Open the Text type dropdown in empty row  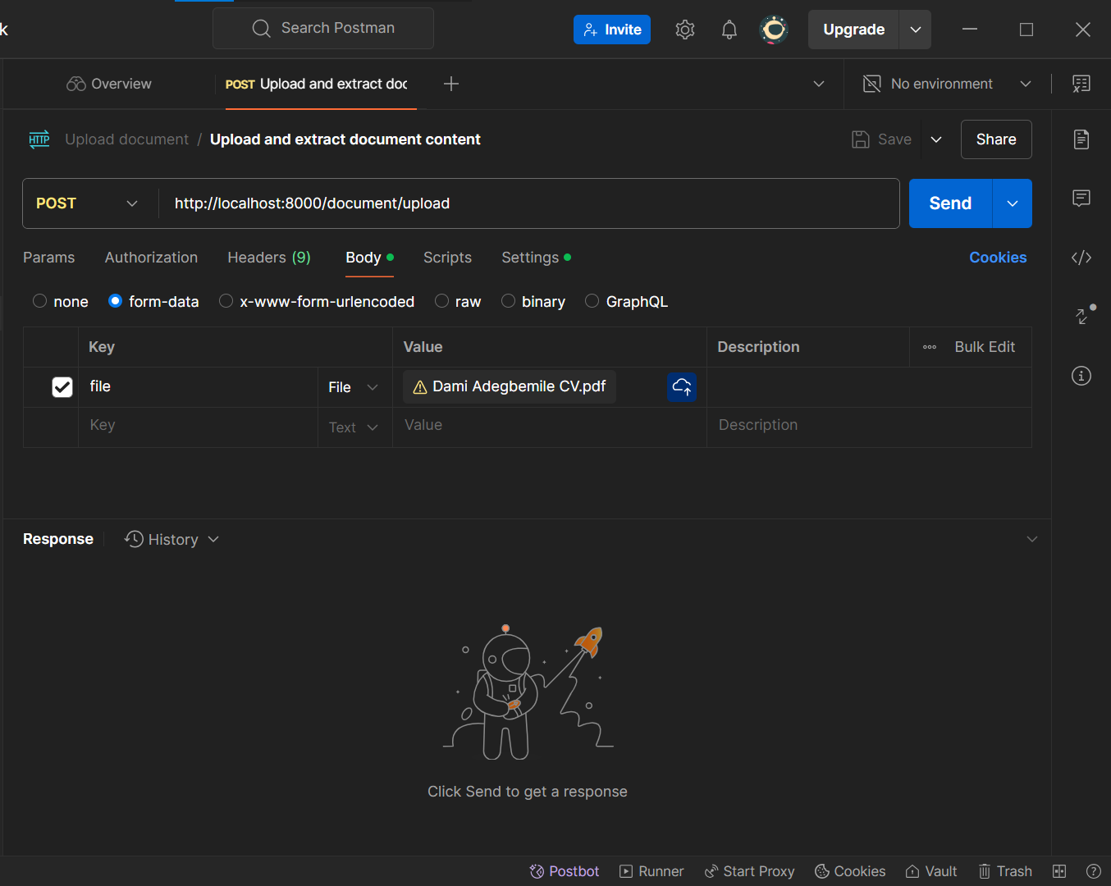[354, 427]
